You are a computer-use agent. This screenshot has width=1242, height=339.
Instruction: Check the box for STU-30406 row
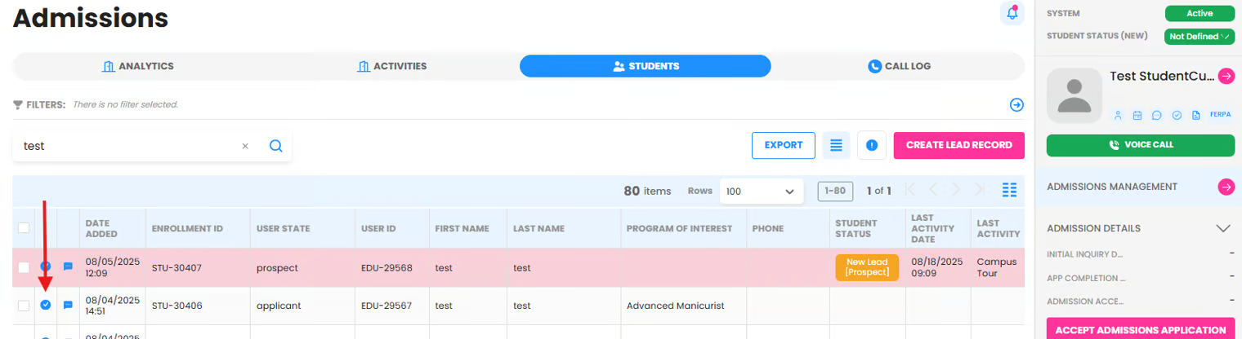[x=24, y=306]
